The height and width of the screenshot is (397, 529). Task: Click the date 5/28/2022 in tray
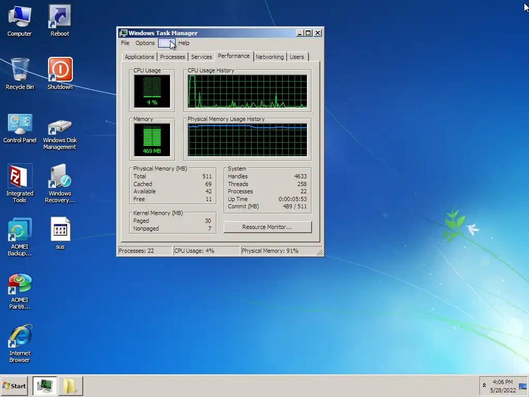(x=503, y=390)
